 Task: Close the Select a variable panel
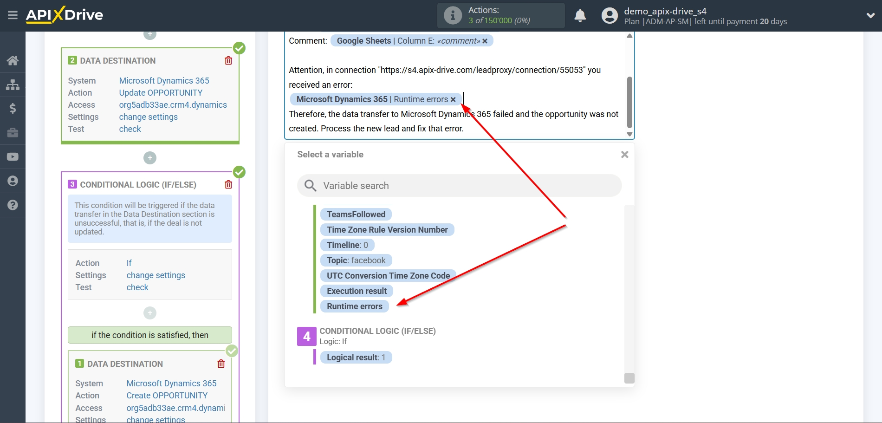click(625, 155)
